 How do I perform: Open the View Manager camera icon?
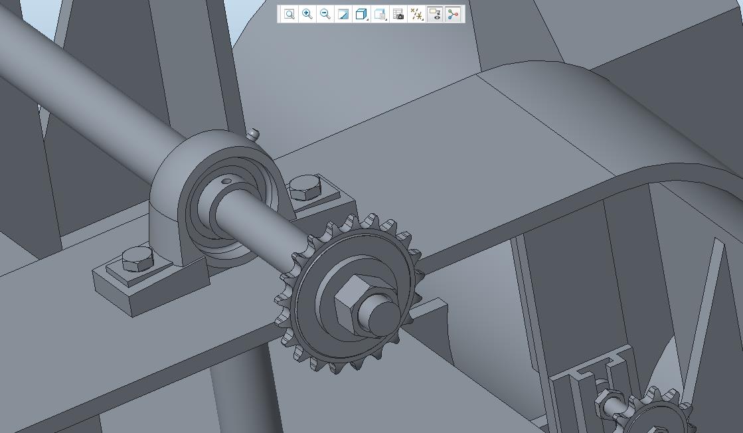[x=398, y=14]
